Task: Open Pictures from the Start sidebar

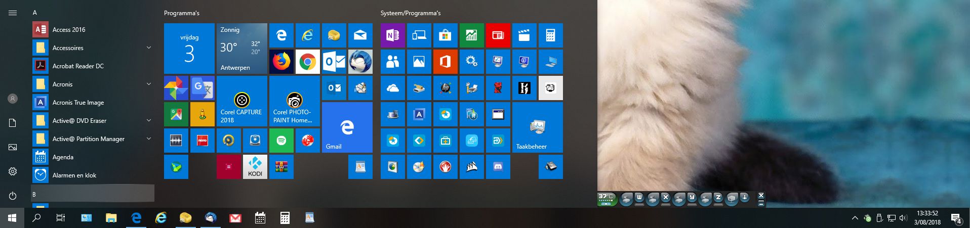Action: pos(13,147)
